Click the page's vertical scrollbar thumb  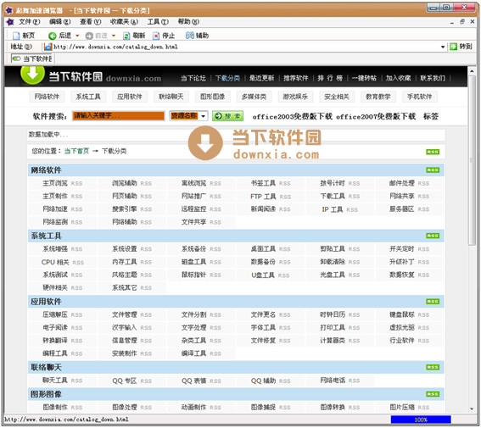[473, 159]
